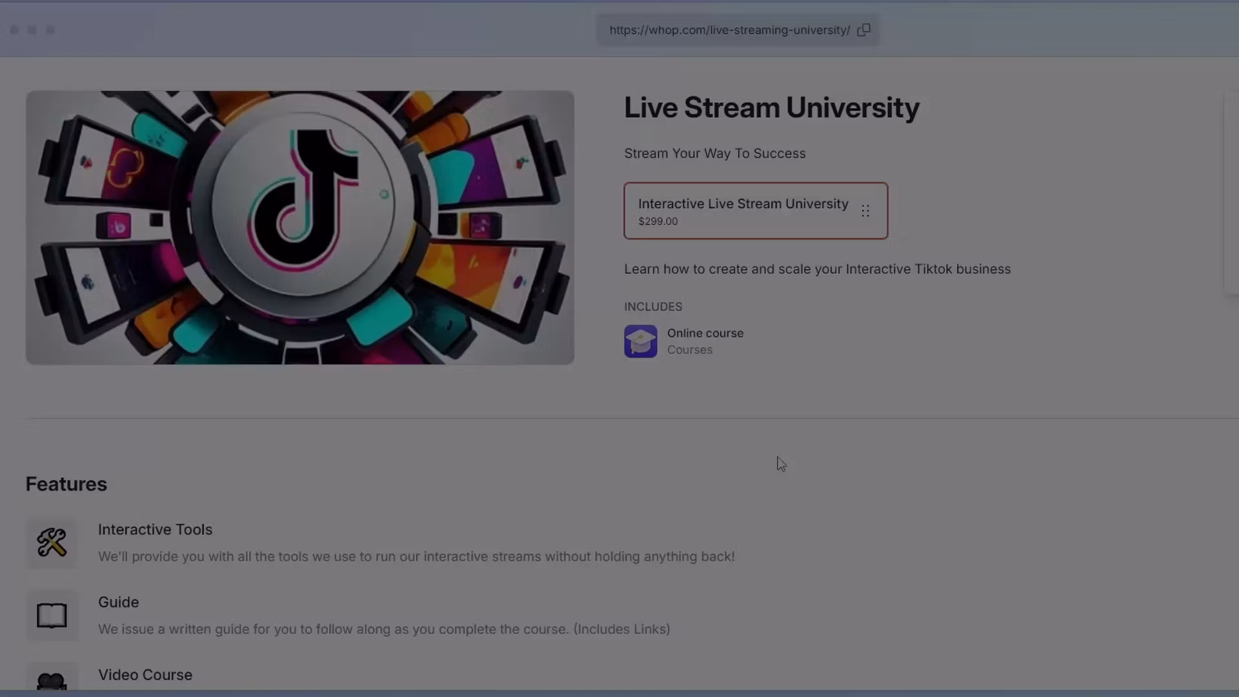This screenshot has height=697, width=1239.
Task: Click the TikTok hero image thumbnail
Action: point(299,227)
